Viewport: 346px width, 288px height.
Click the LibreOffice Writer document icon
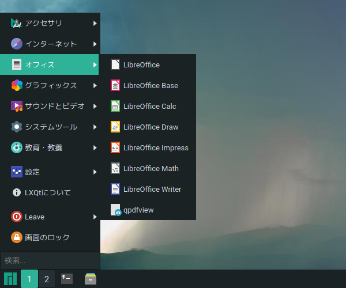[x=115, y=189]
